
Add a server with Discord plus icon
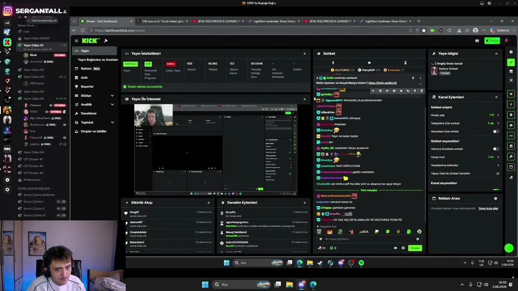tap(7, 180)
